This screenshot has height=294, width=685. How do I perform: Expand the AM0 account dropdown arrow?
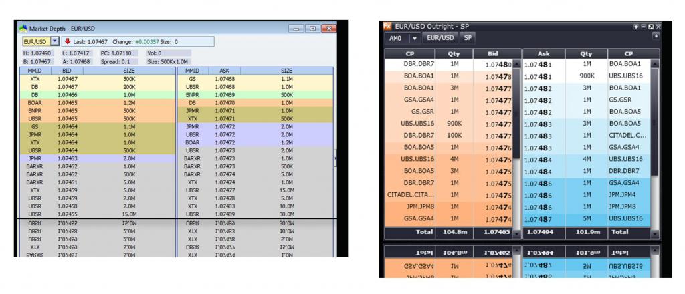pyautogui.click(x=415, y=38)
